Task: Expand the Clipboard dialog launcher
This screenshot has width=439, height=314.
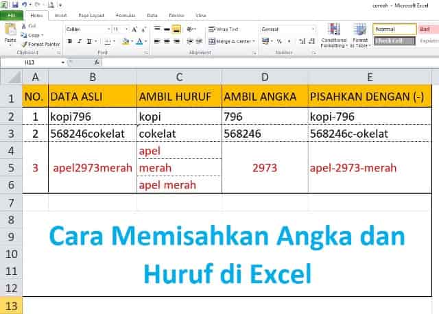Action: 58,53
